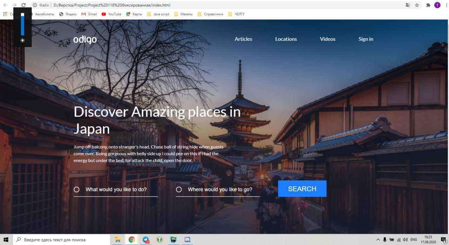This screenshot has width=449, height=245.
Task: Open the Apps grid in the bookmarks bar
Action: 5,14
